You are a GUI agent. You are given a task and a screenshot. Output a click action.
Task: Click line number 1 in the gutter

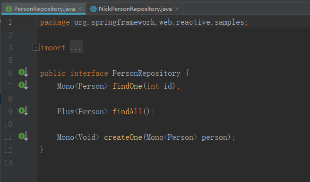10,22
